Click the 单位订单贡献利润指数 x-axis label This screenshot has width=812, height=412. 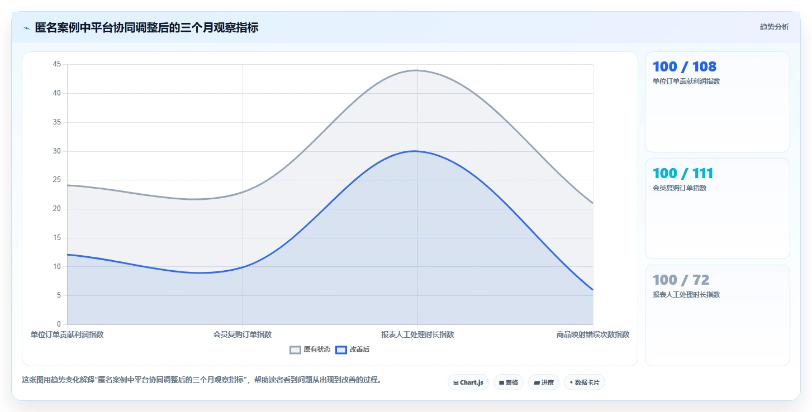tap(67, 335)
